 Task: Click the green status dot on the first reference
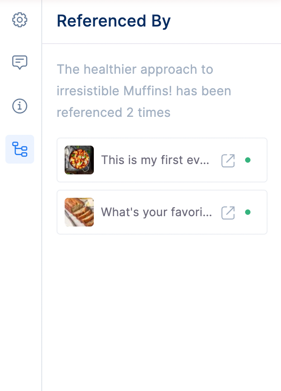pyautogui.click(x=248, y=160)
